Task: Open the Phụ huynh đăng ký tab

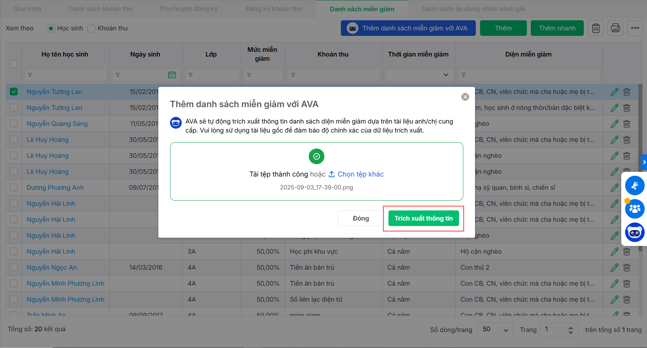Action: [x=189, y=9]
